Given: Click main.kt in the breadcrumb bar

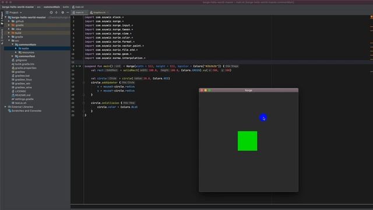Looking at the screenshot, I should pyautogui.click(x=78, y=7).
